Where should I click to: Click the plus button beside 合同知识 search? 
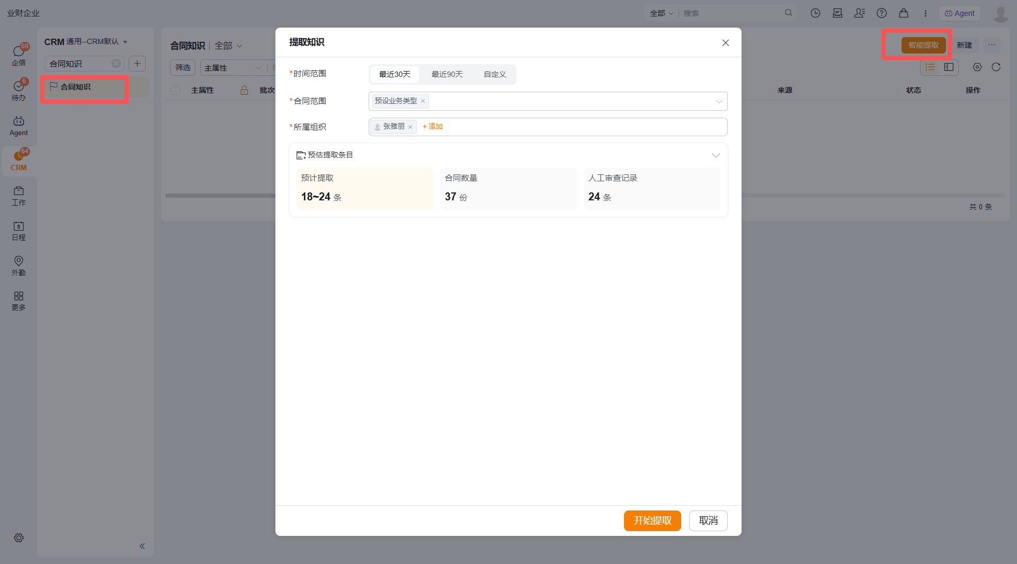pos(137,64)
